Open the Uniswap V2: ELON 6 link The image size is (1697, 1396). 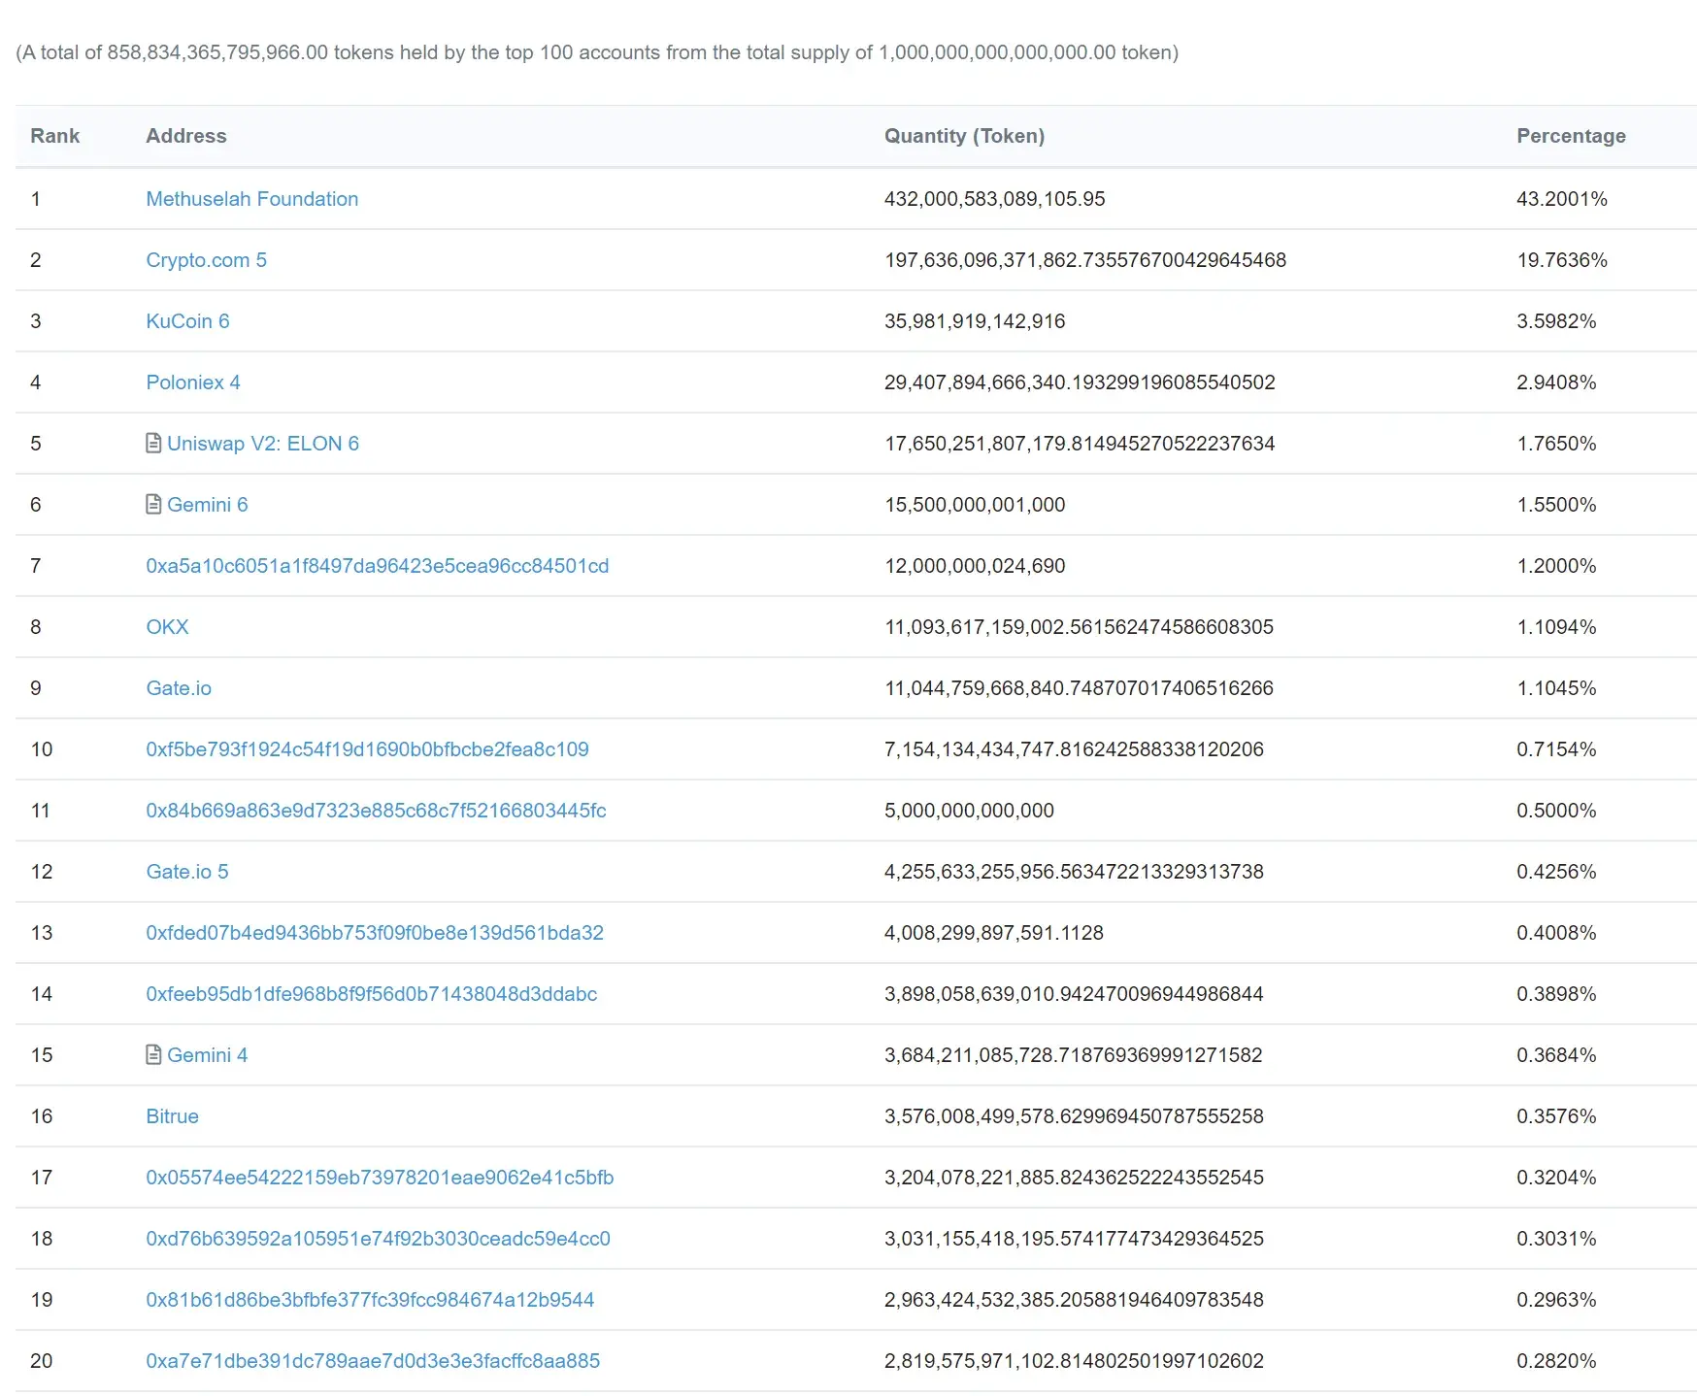pos(263,444)
